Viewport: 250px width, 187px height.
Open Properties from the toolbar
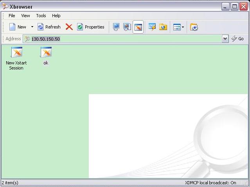pyautogui.click(x=91, y=27)
